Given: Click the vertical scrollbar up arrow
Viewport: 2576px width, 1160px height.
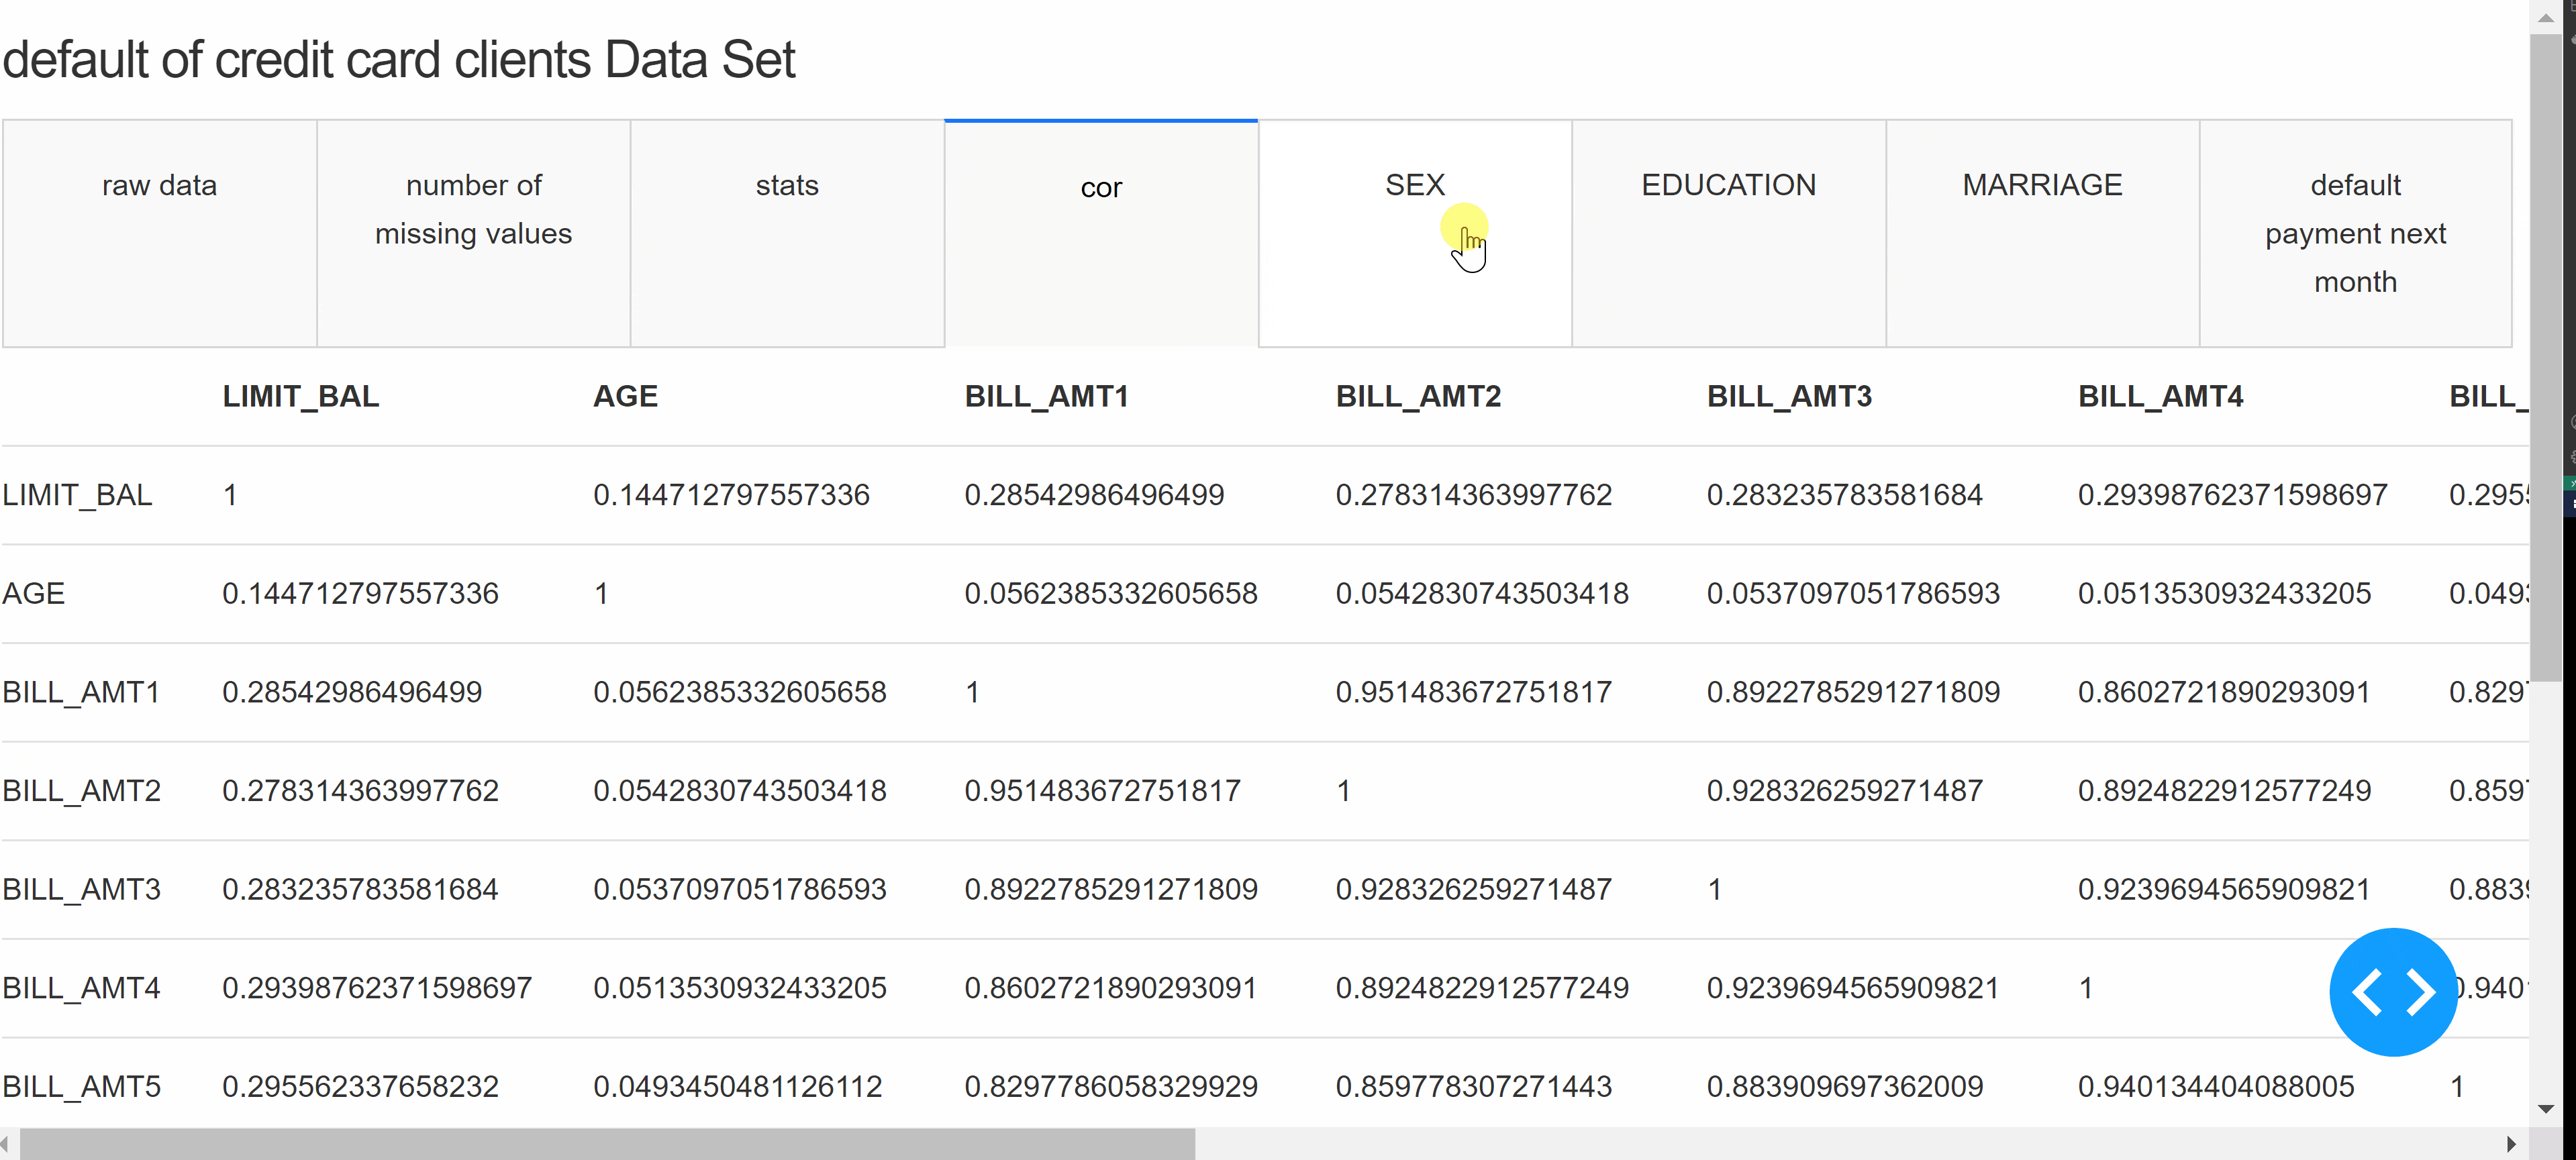Looking at the screenshot, I should coord(2545,17).
